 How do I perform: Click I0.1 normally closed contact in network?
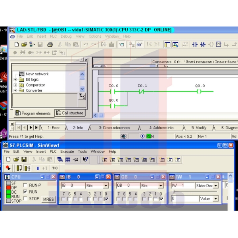(142, 91)
